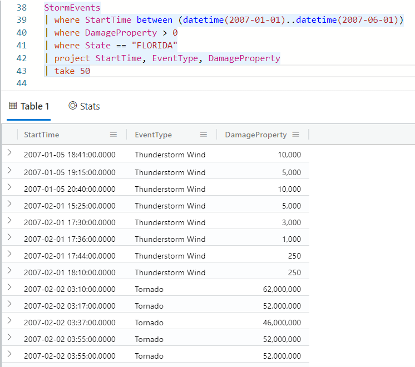Image resolution: width=415 pixels, height=367 pixels.
Task: Select the 2007-02-01 17:44:00.0000 StartTime cell
Action: point(70,256)
